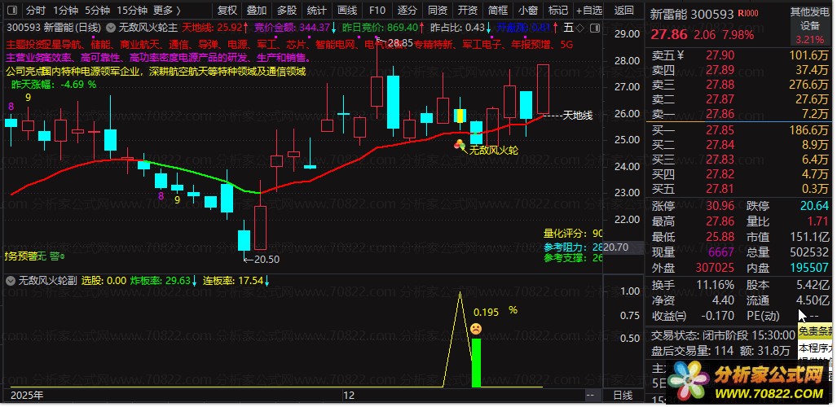Click the 新雷能 300593 stock title
837x407 pixels.
coord(692,15)
